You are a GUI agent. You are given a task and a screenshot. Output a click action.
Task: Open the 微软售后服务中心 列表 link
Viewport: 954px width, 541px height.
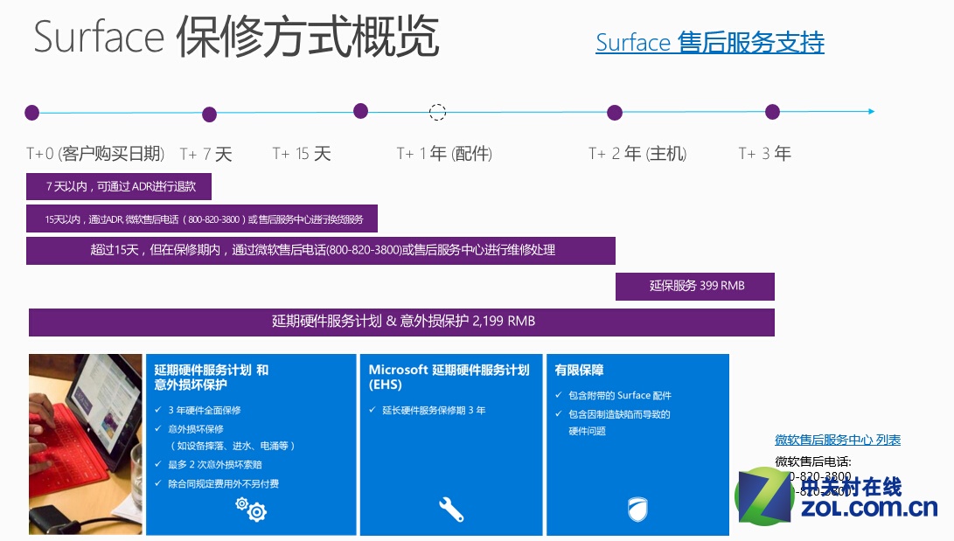pos(838,440)
